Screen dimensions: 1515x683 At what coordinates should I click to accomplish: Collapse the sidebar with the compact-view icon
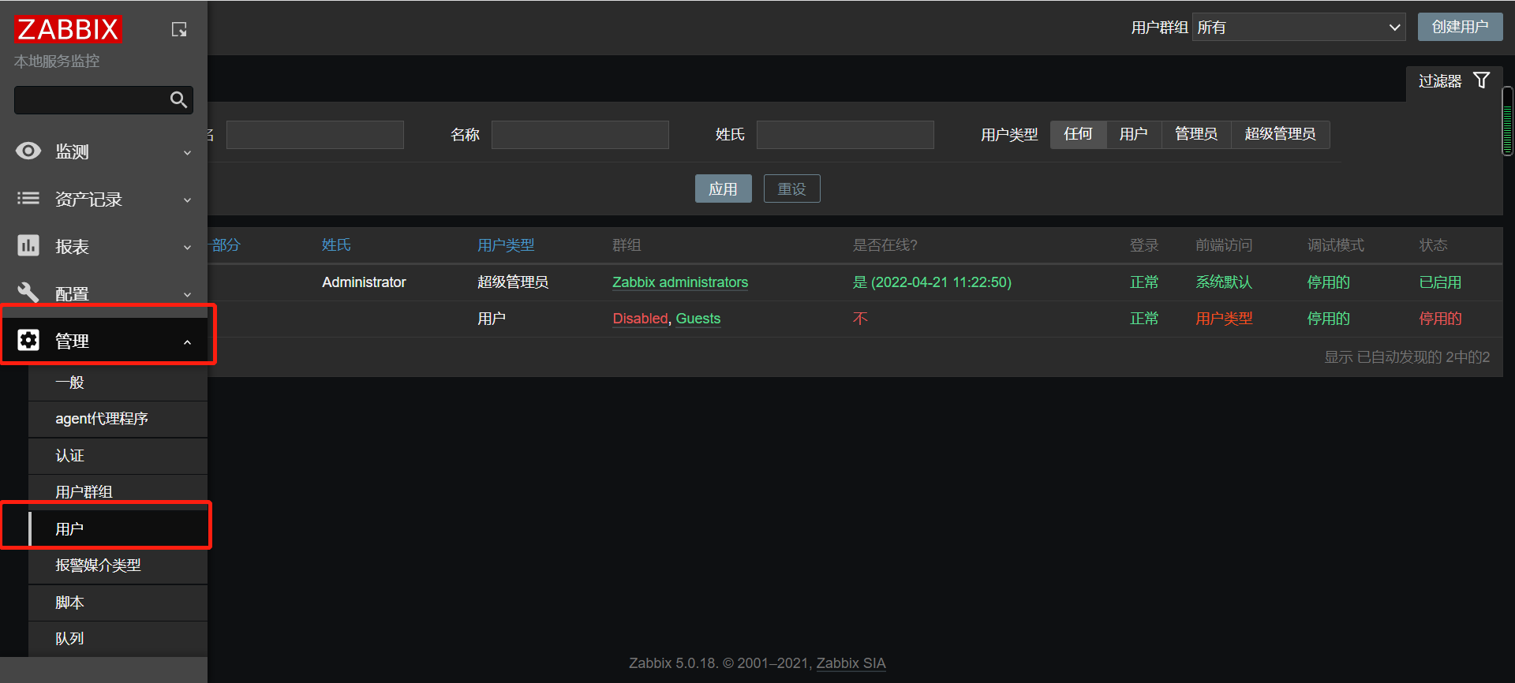pyautogui.click(x=179, y=29)
